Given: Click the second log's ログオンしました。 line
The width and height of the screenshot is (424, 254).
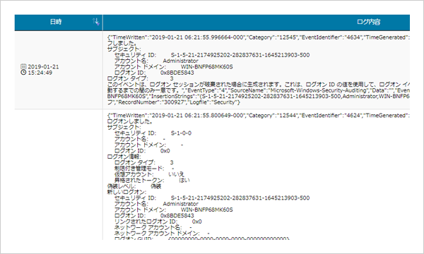Looking at the screenshot, I should [x=130, y=121].
